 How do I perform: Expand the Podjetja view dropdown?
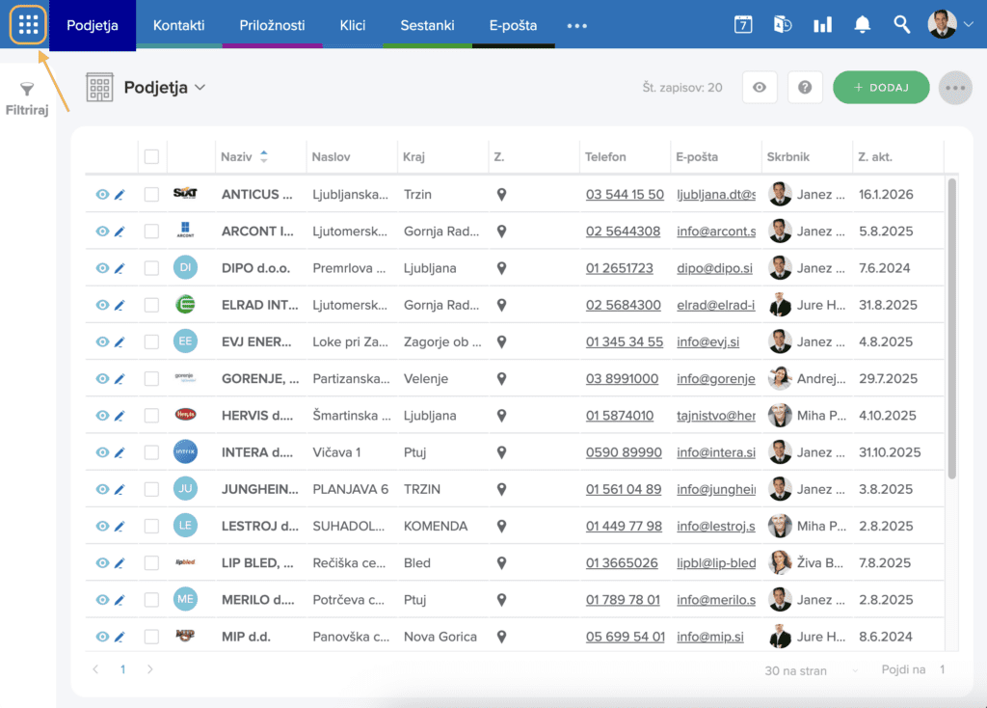(200, 88)
